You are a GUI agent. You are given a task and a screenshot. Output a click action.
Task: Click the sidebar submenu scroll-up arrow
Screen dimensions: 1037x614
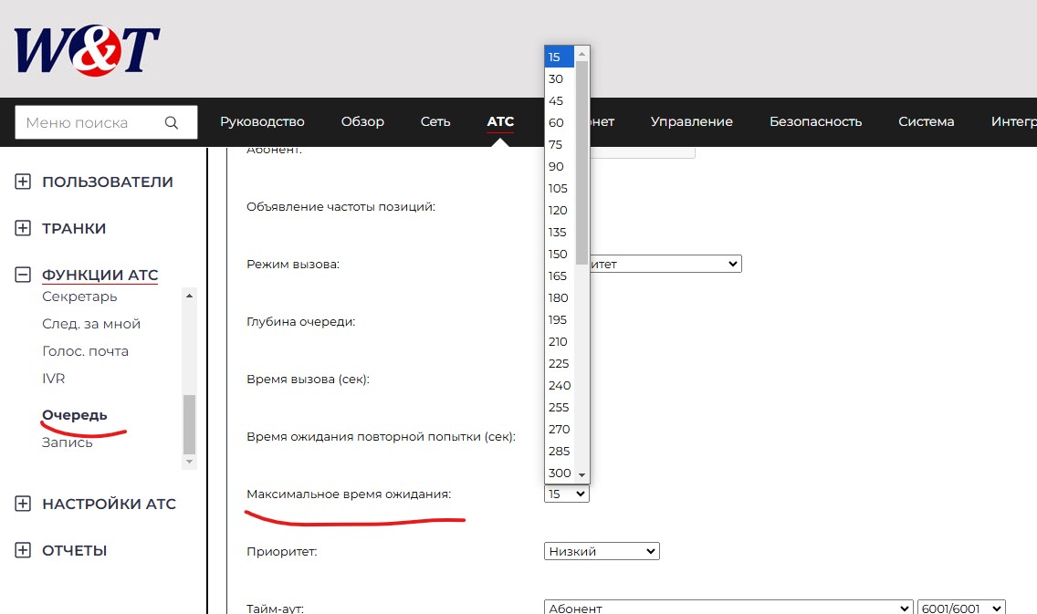click(x=189, y=296)
